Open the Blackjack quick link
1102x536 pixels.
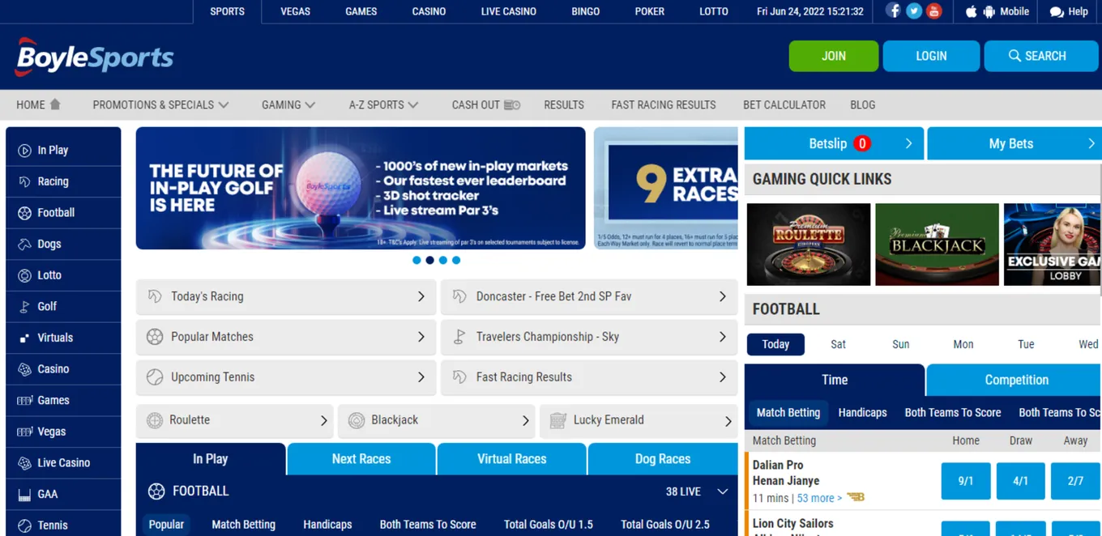coord(437,420)
